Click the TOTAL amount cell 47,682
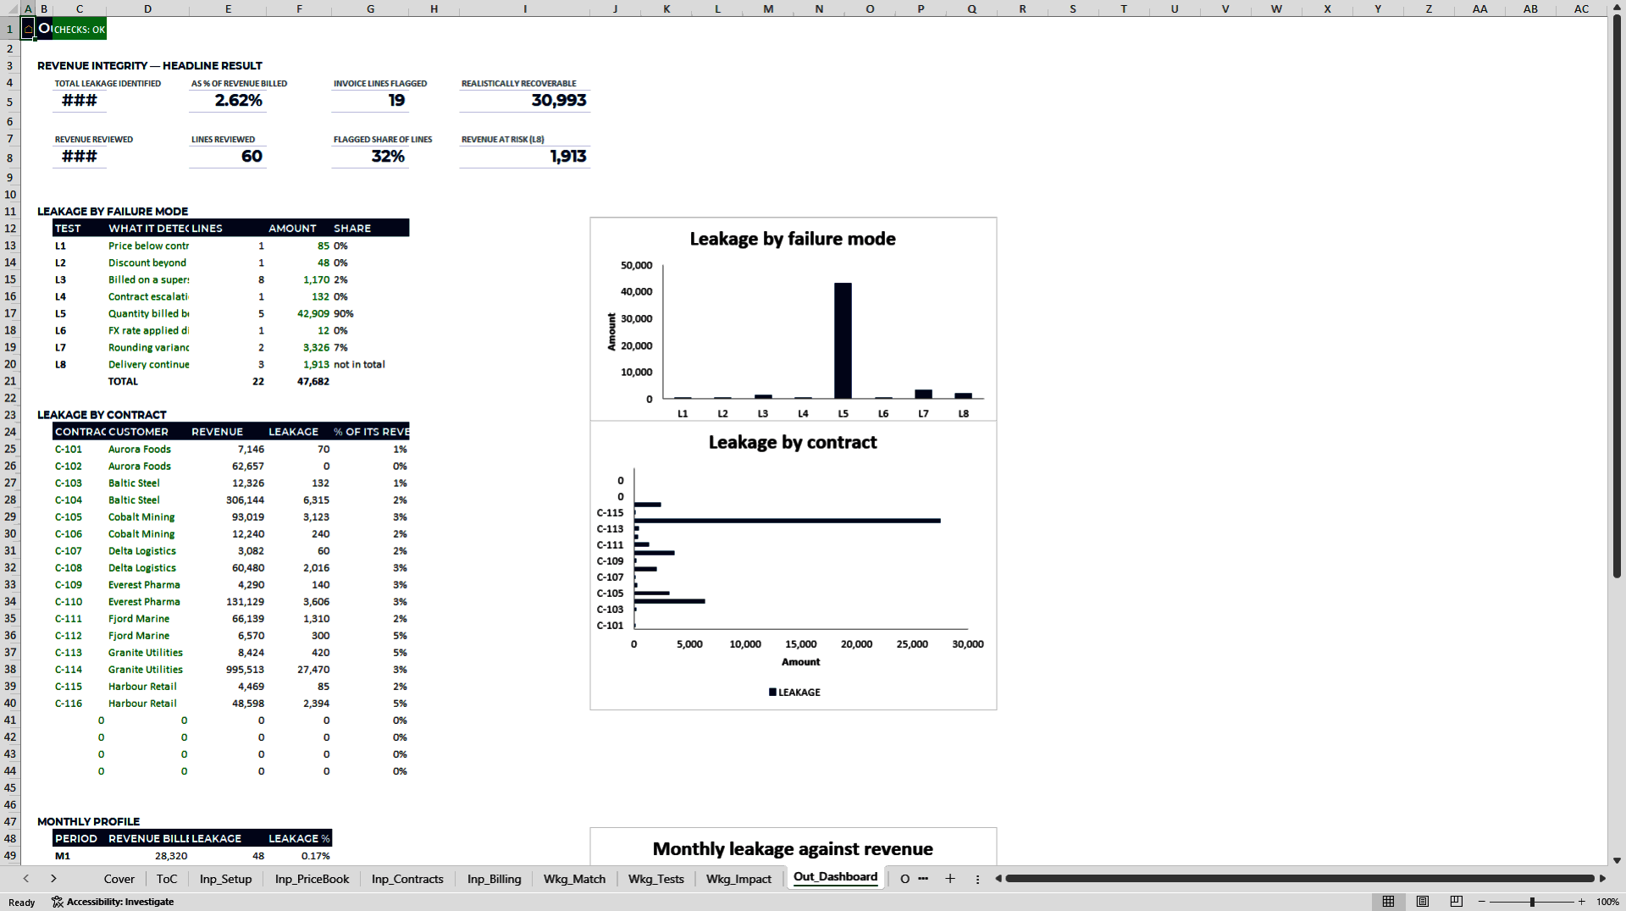Screen dimensions: 1626x911 coord(299,381)
